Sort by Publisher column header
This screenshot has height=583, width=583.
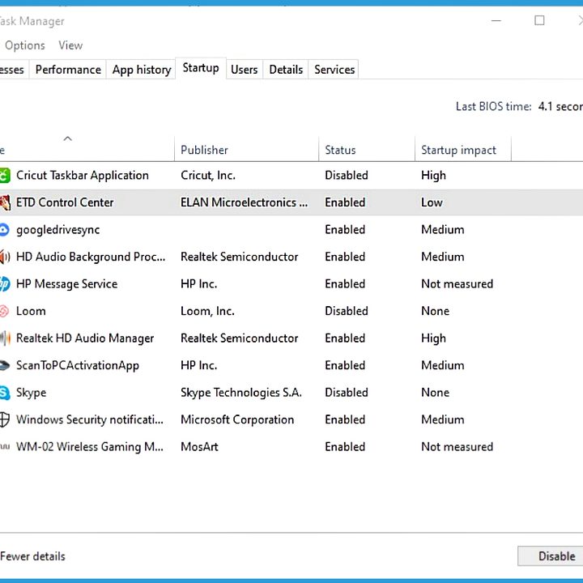point(246,150)
